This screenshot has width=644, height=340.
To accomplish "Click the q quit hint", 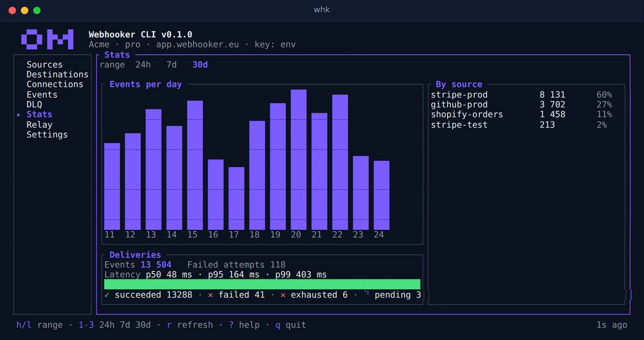I will (x=291, y=325).
